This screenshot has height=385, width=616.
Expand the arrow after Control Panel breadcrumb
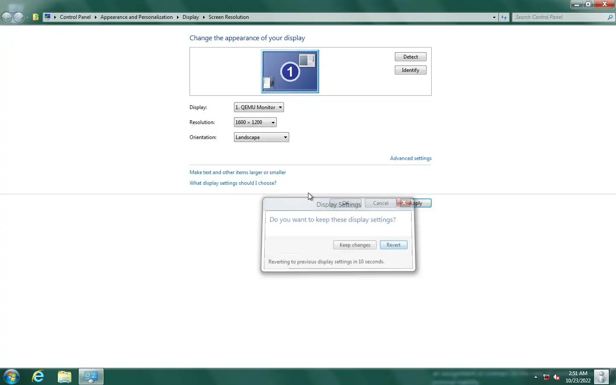[x=95, y=17]
